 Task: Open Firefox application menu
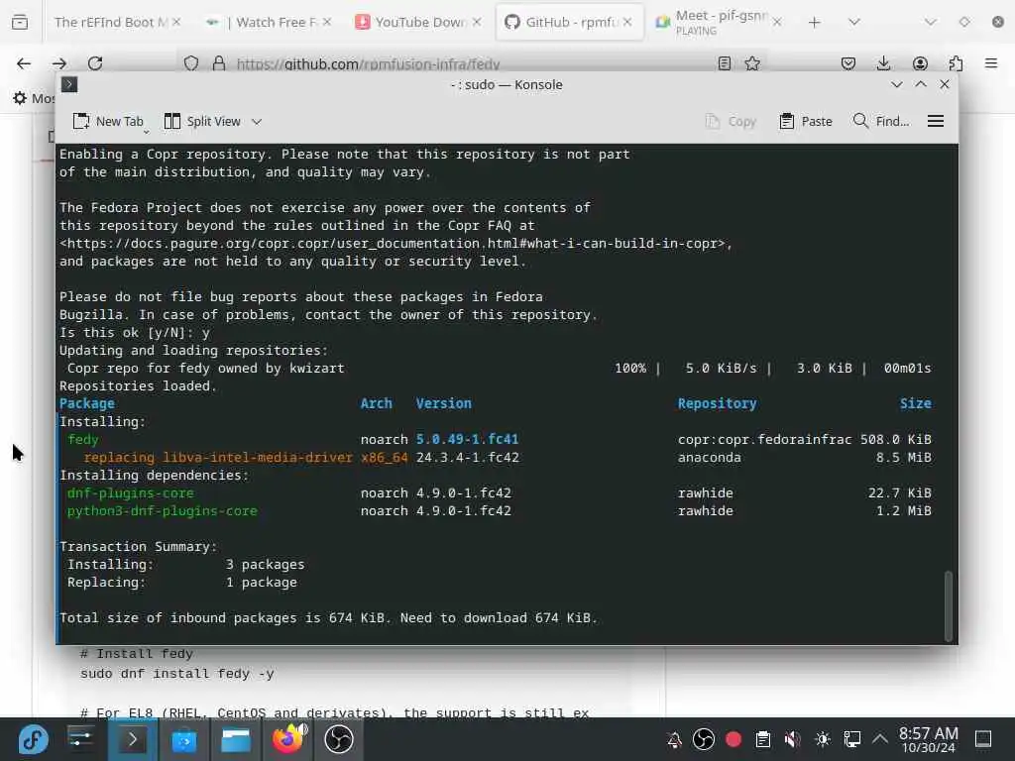click(x=991, y=63)
